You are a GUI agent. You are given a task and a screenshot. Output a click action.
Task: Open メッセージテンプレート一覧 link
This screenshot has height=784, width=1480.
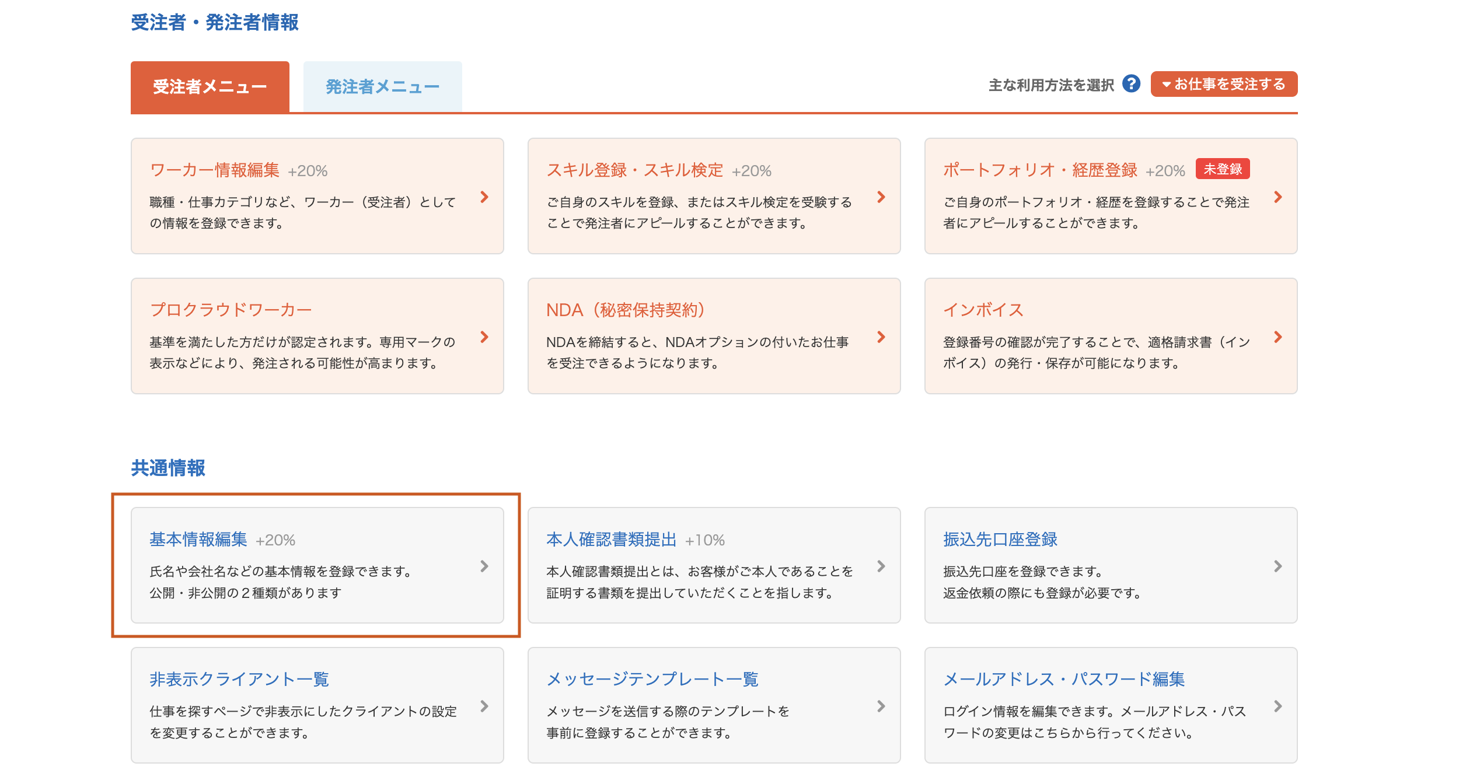click(652, 680)
